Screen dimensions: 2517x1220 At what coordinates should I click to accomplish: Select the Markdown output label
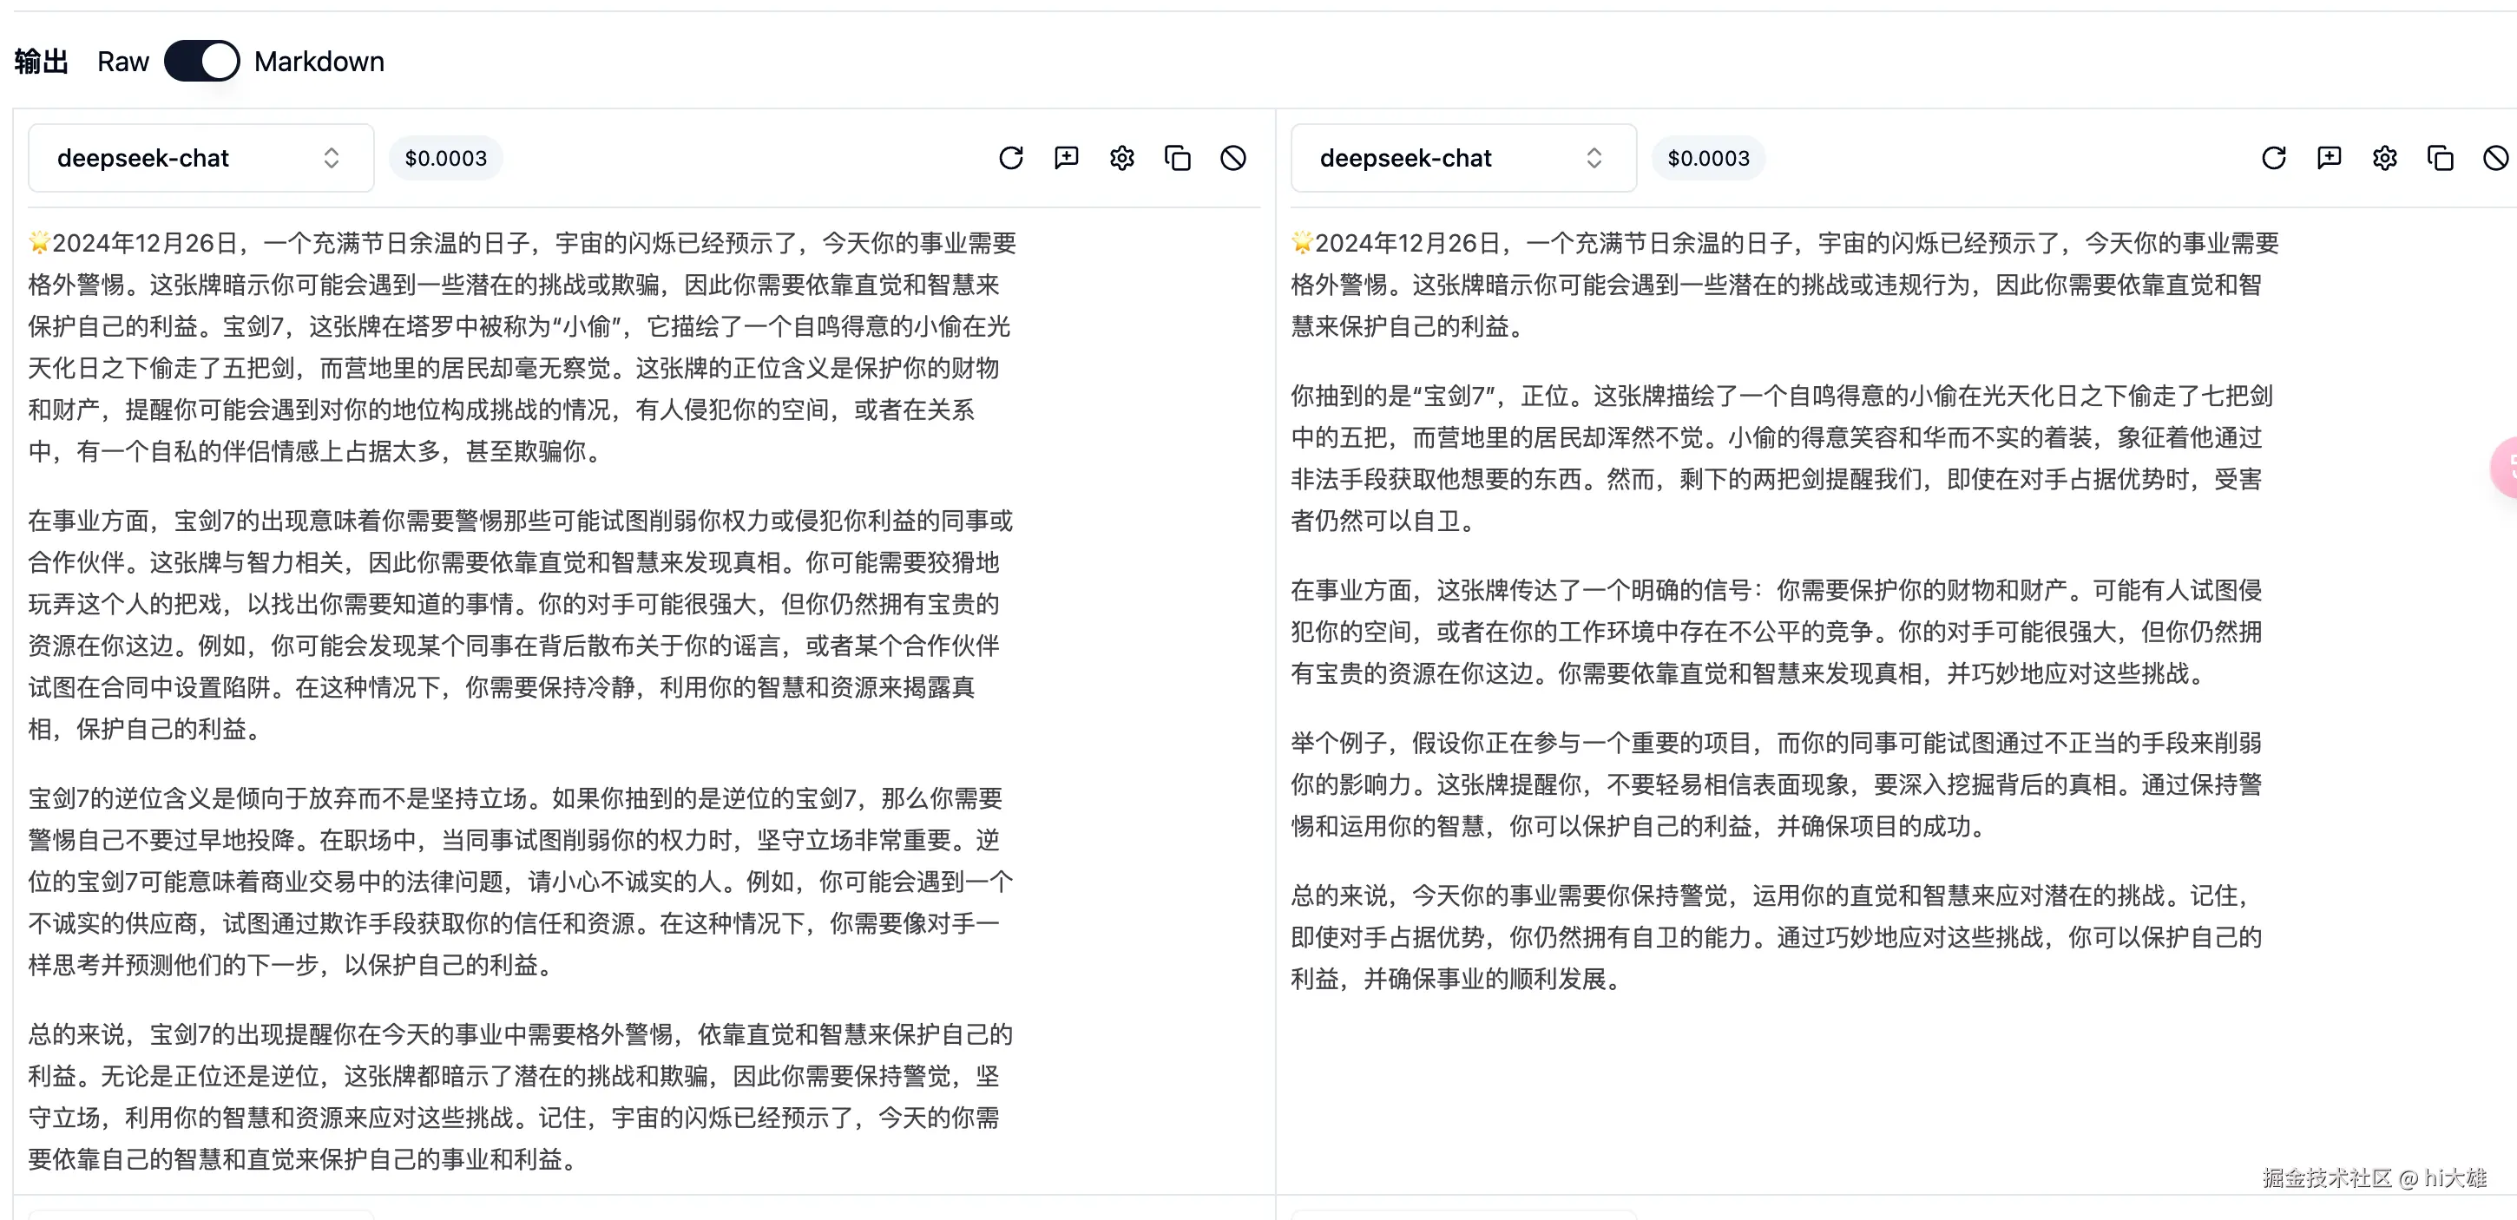(319, 62)
